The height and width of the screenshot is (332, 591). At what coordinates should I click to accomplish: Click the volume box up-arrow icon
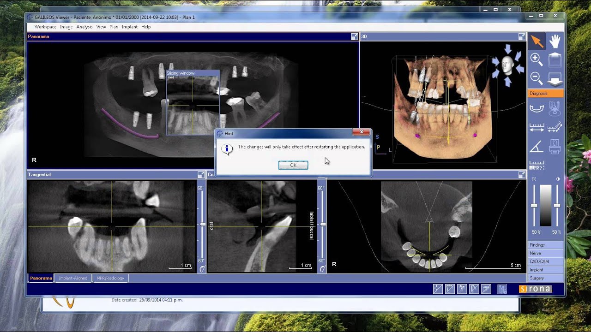pos(555,60)
